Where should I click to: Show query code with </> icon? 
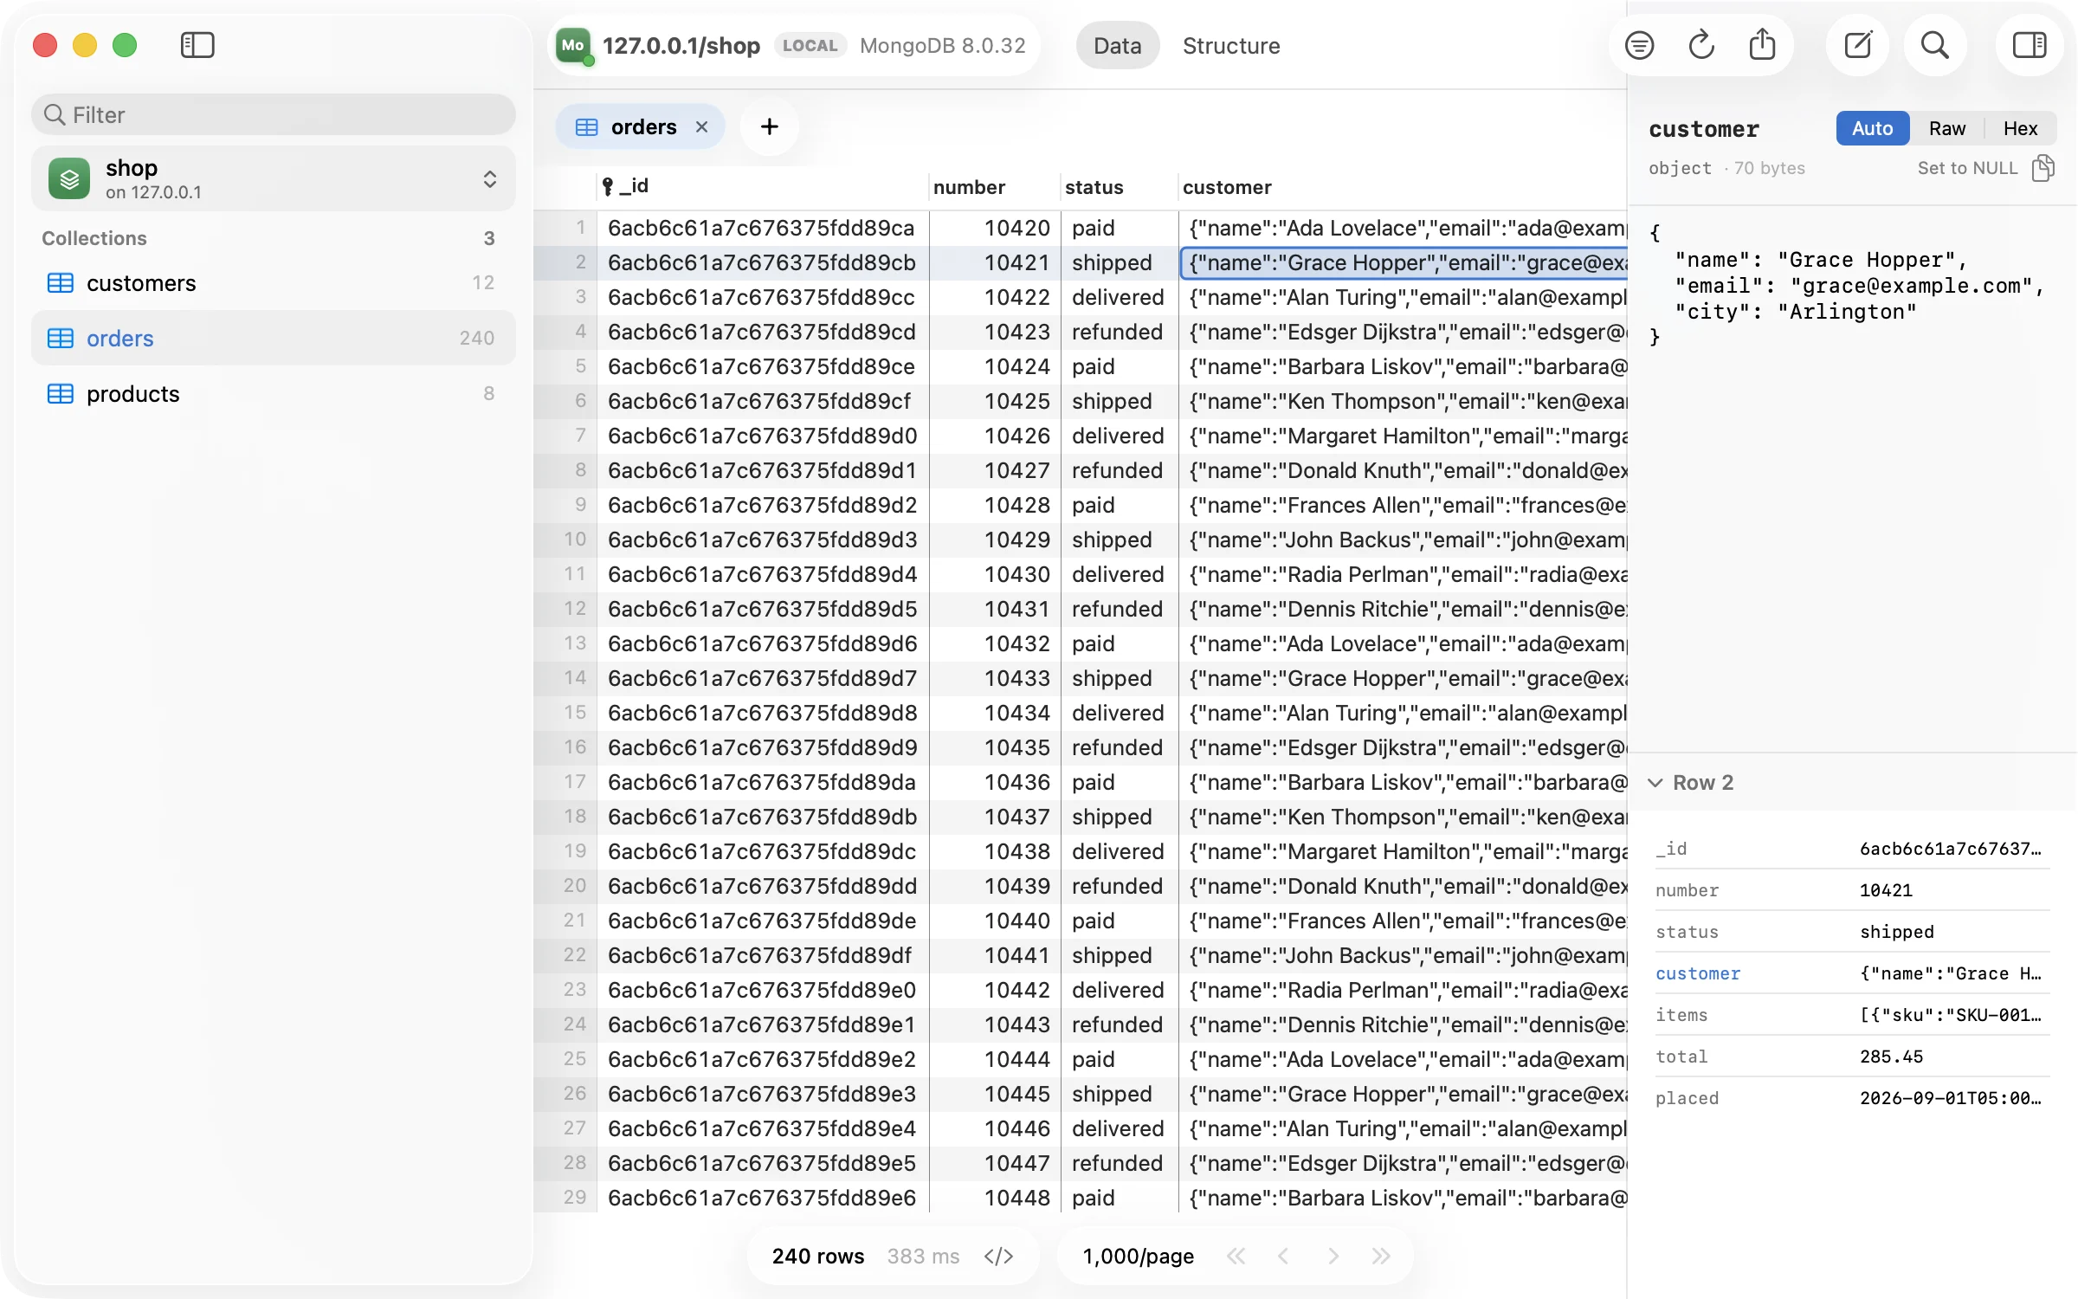click(x=998, y=1256)
